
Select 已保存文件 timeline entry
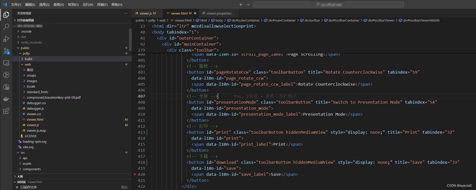(72, 187)
